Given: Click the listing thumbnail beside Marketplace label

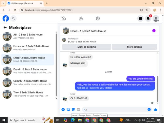Looking at the screenshot, I should pos(64,40).
